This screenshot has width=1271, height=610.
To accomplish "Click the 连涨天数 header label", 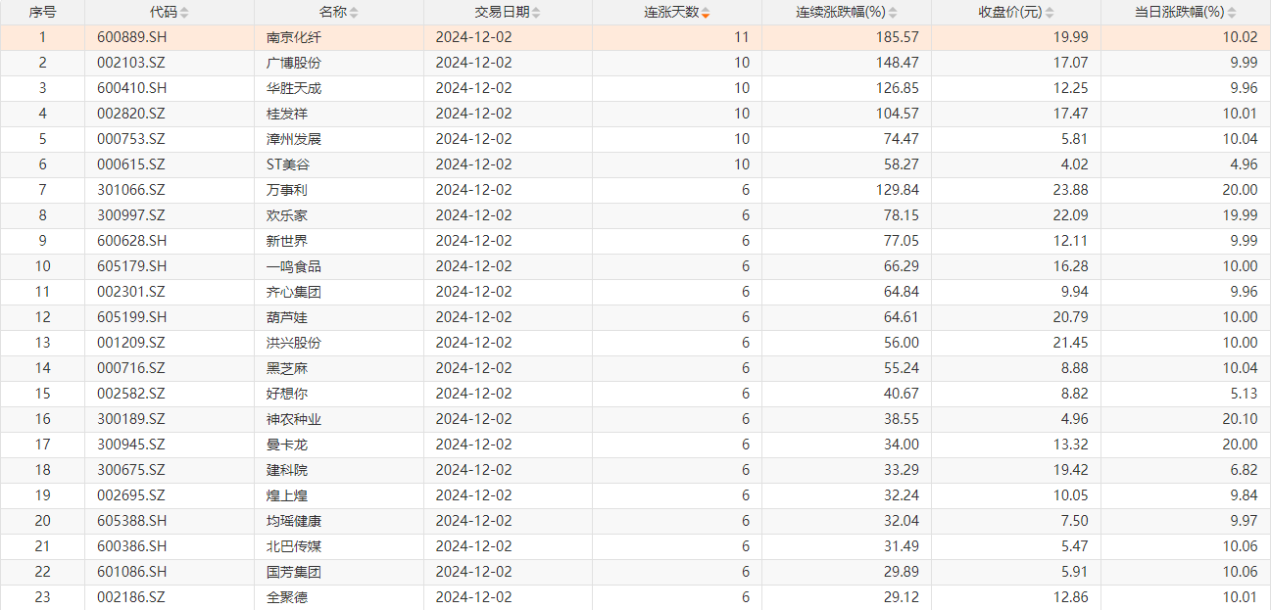I will click(x=670, y=13).
